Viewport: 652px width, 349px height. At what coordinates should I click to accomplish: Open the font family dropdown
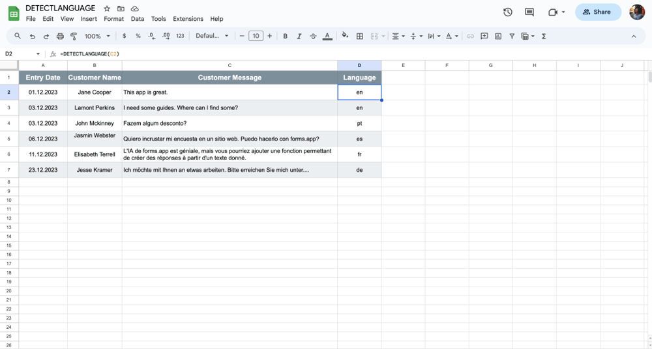[x=212, y=36]
